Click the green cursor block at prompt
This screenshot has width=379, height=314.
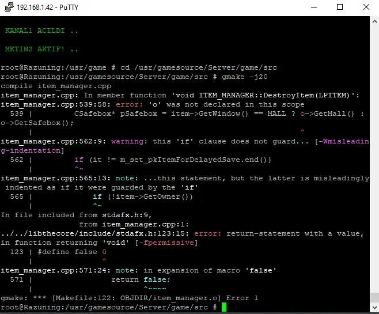click(x=224, y=307)
